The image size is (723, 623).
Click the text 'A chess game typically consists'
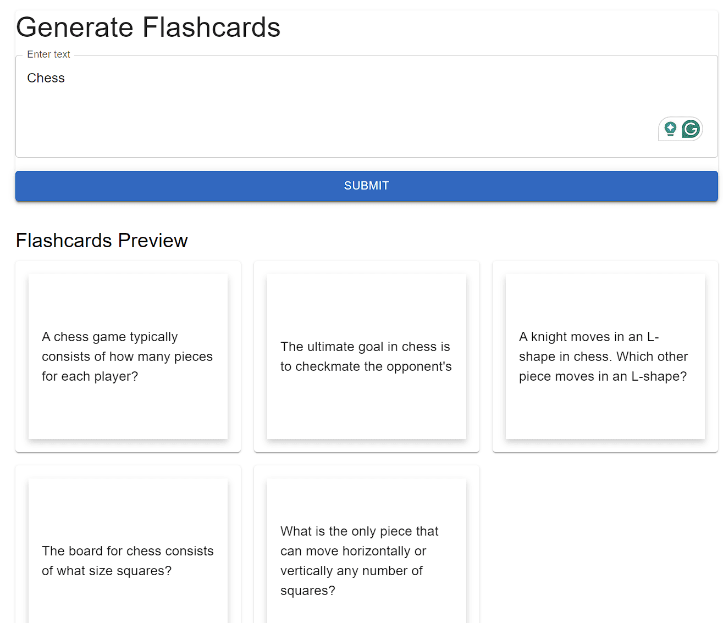coord(126,346)
